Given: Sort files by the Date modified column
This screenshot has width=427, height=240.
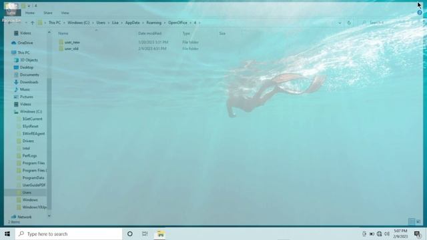Looking at the screenshot, I should (x=149, y=33).
